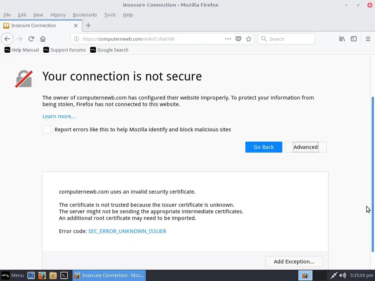Open the Tools menu
Viewport: 375px width, 281px height.
click(110, 15)
